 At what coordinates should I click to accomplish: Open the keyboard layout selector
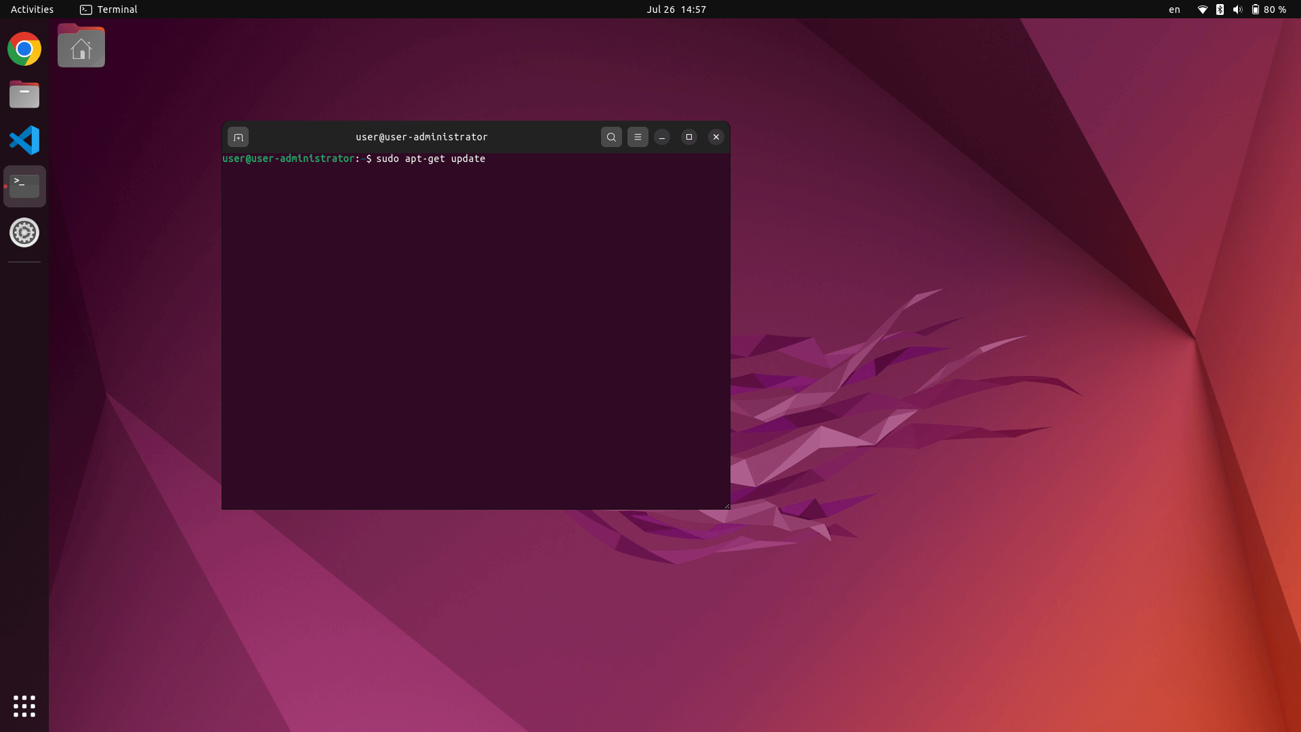point(1174,9)
